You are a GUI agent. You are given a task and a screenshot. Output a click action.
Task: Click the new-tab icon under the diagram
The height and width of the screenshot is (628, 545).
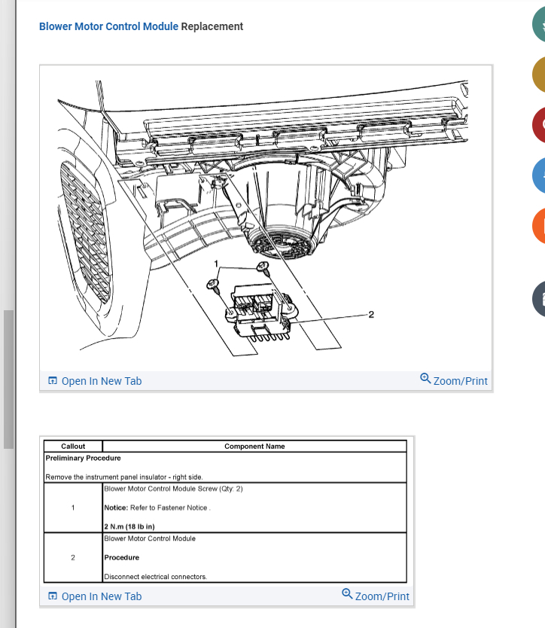[x=53, y=380]
